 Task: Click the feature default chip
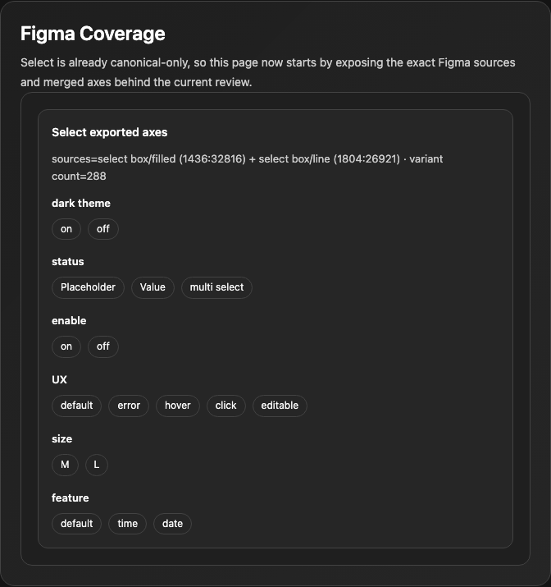[76, 523]
